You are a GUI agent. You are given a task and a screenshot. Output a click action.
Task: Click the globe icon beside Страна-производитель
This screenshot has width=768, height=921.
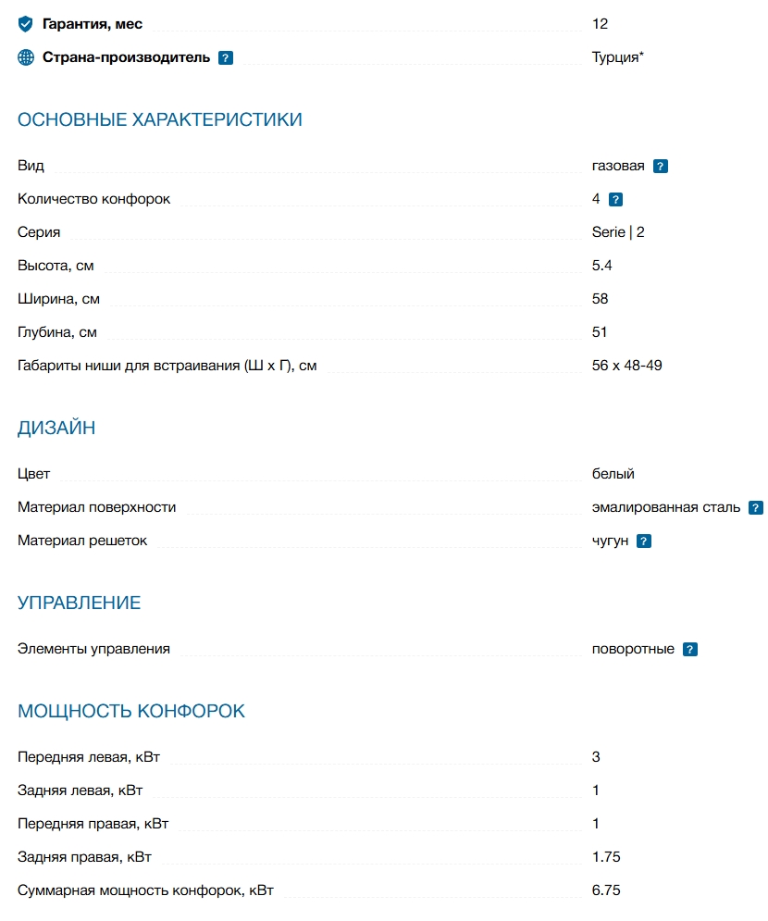[x=26, y=57]
